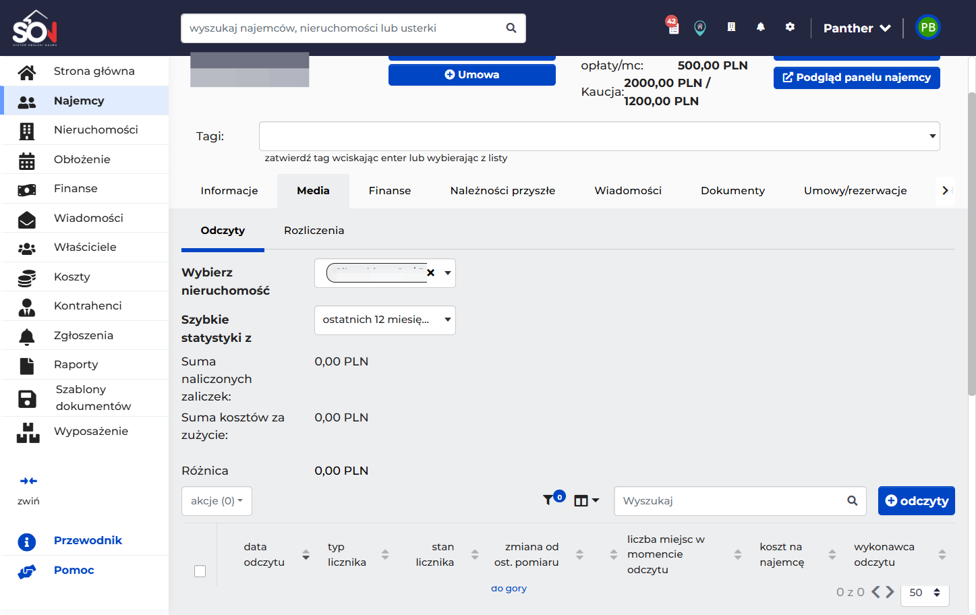Screen dimensions: 976x615
Task: Click the PB user avatar
Action: pos(928,28)
